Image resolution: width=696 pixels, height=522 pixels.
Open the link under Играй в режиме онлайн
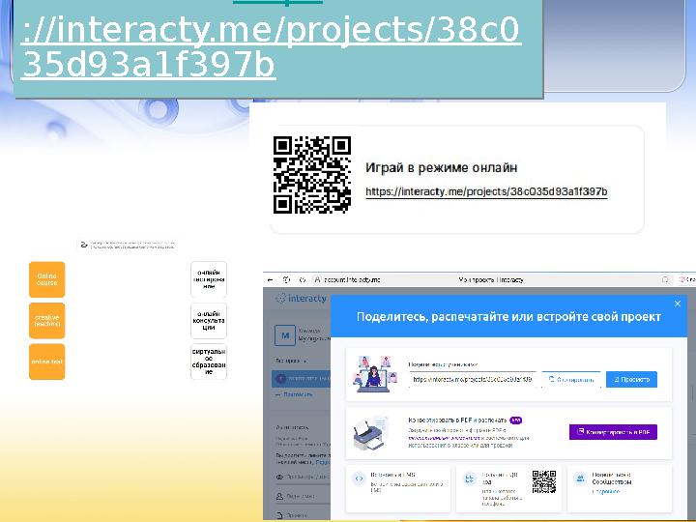[x=486, y=191]
